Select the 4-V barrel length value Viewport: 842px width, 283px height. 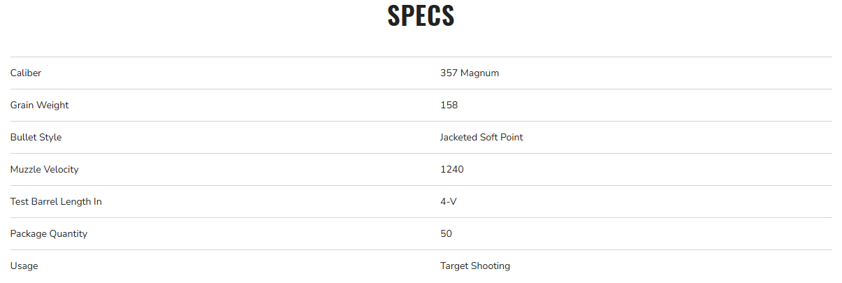448,201
